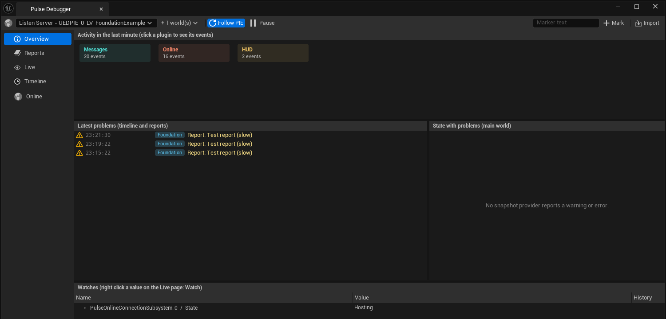The image size is (666, 319).
Task: Select the Pulse Debugger tab
Action: 63,9
